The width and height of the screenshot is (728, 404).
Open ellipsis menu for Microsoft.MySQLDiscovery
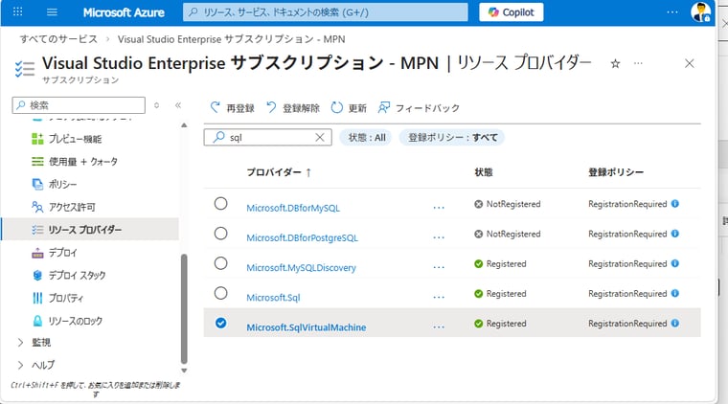point(439,267)
